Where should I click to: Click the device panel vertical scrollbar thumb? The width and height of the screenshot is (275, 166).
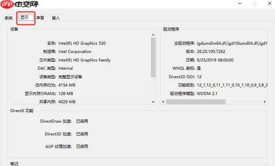[x=153, y=57]
